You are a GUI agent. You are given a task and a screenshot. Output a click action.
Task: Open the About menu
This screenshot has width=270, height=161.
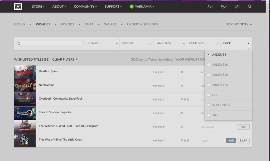59,7
